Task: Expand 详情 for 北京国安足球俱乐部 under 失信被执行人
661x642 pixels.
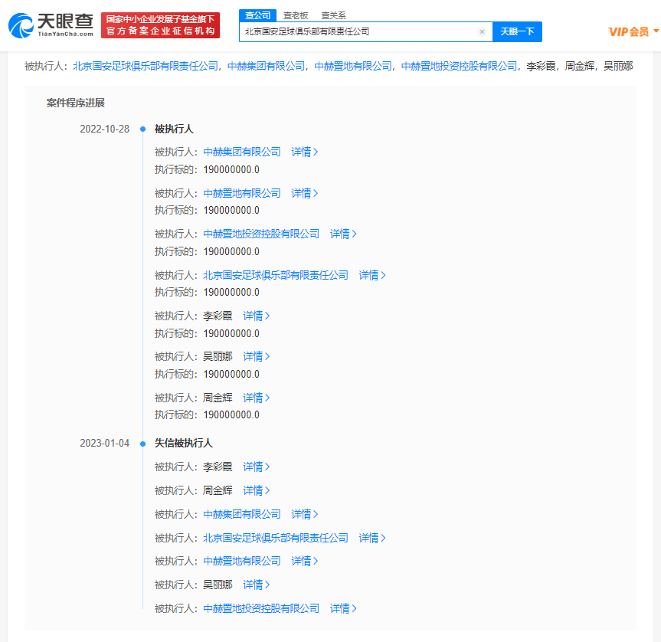Action: (x=372, y=538)
